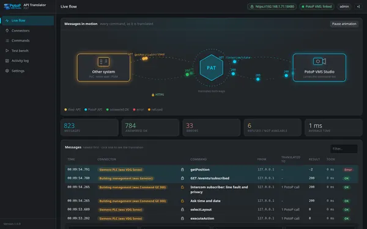Screen dimensions: 367x229
Task: Switch to the Test bench page
Action: click(28, 51)
